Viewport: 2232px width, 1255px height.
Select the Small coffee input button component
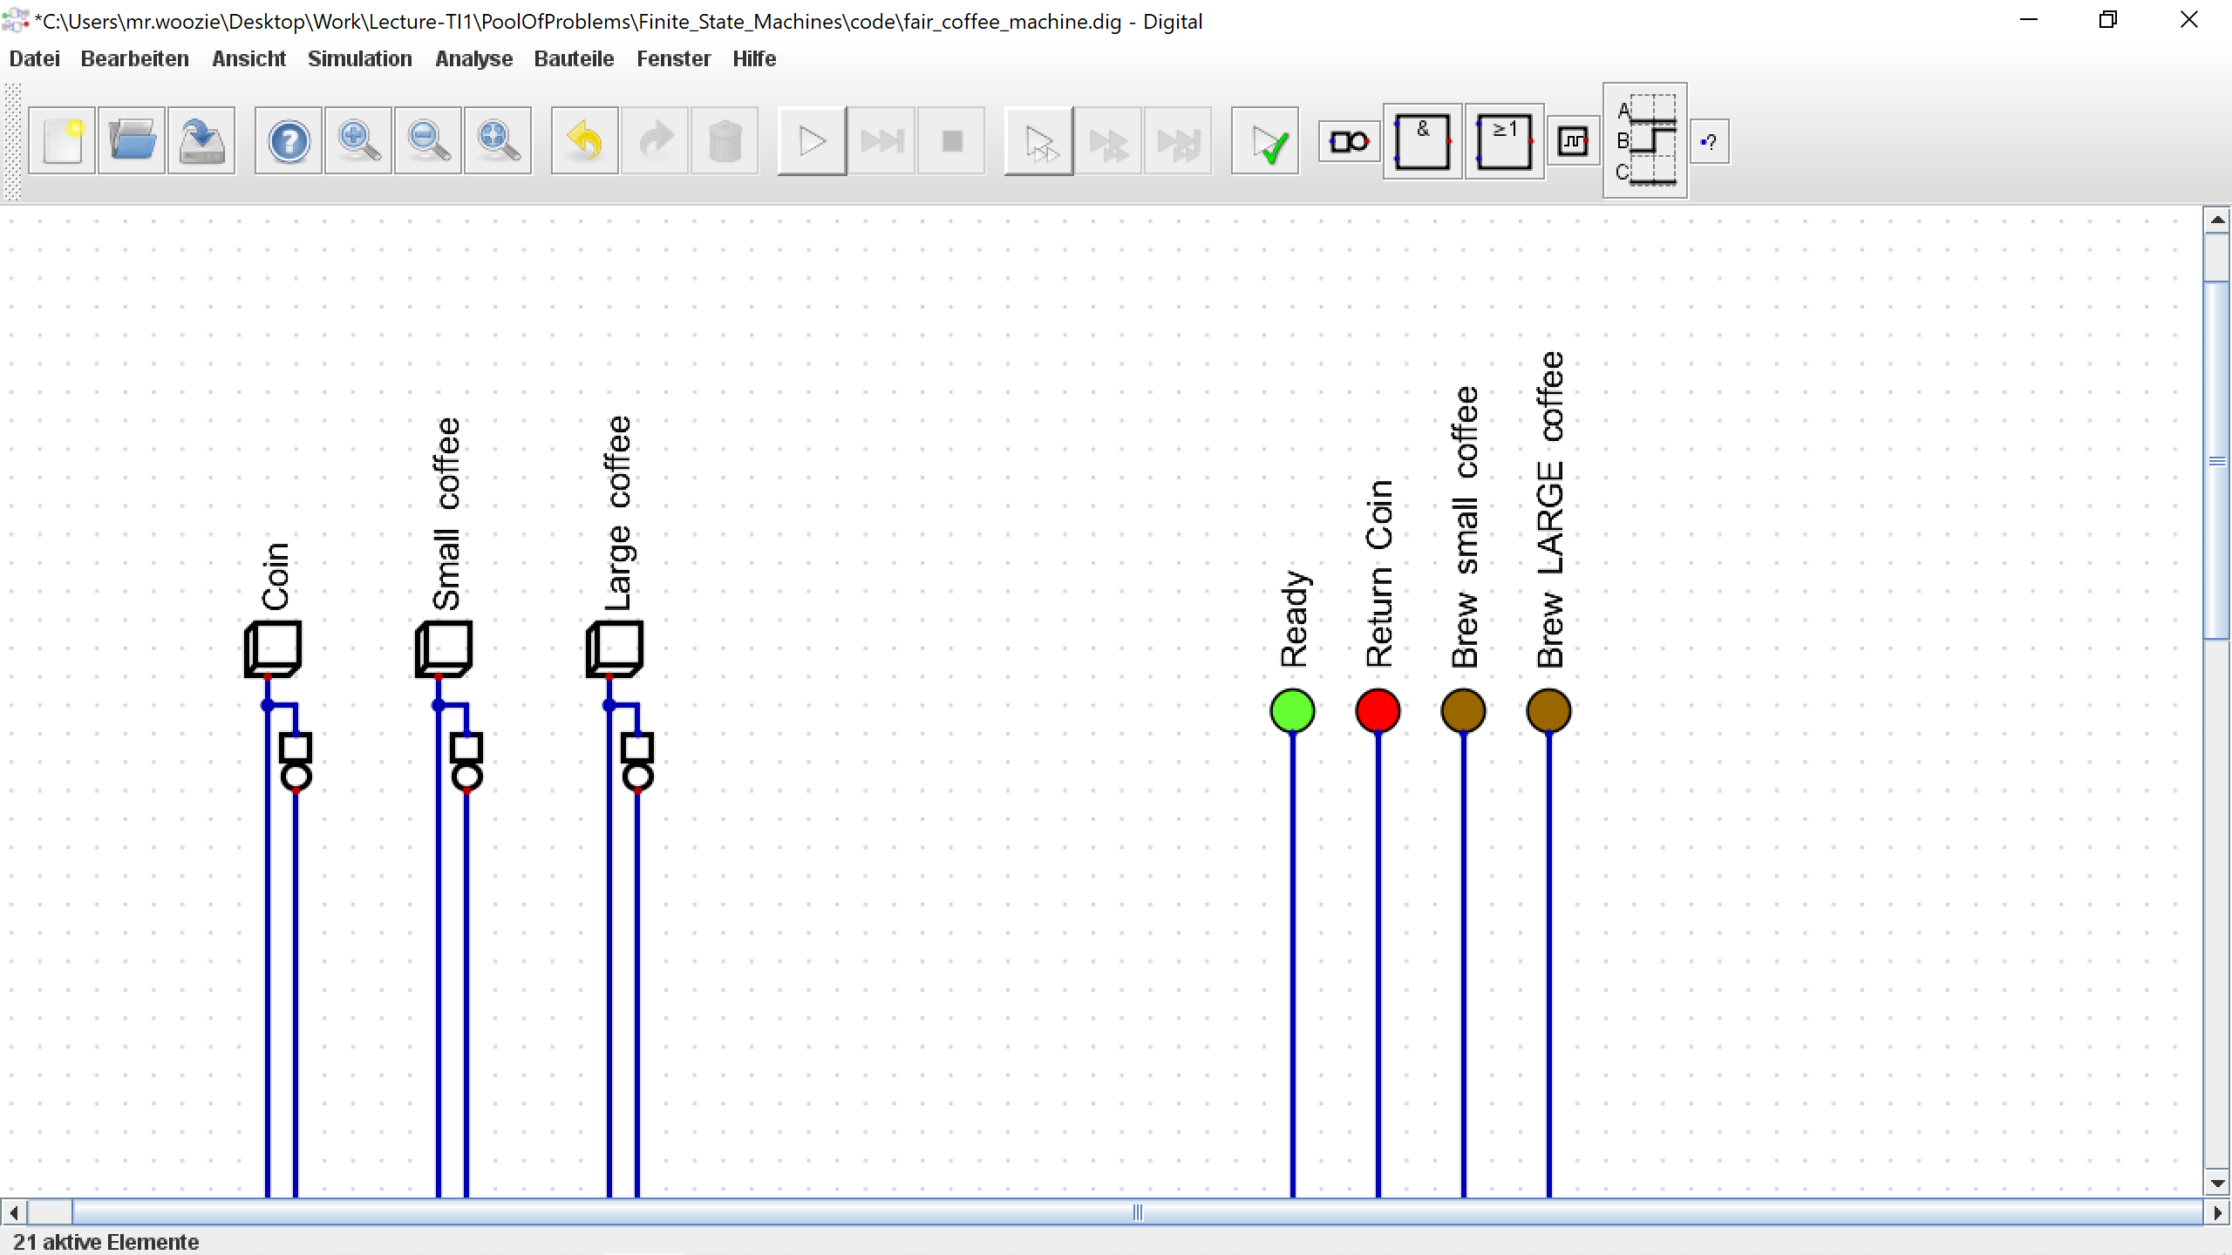[444, 648]
